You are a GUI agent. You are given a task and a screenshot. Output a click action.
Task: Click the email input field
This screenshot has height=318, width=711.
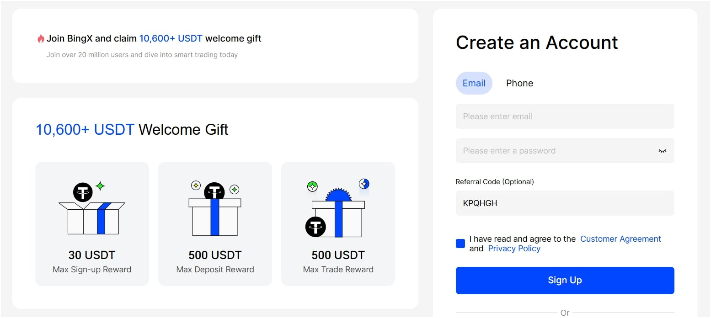click(565, 117)
